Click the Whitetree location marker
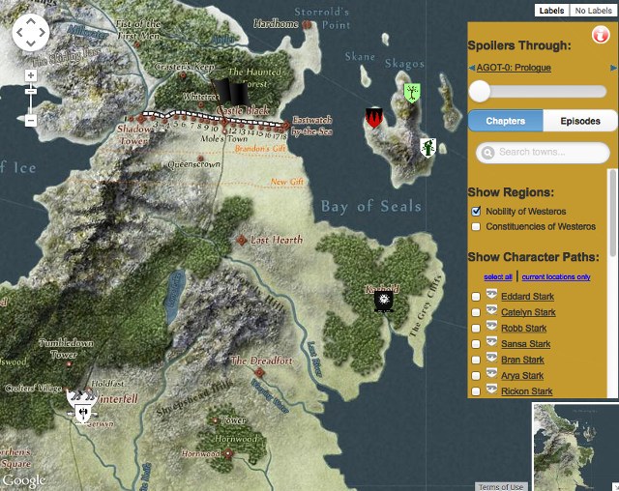619x491 pixels. click(x=201, y=105)
